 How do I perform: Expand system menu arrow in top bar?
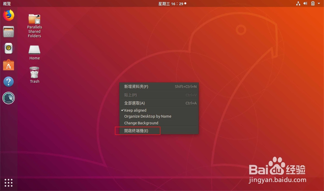tap(319, 4)
